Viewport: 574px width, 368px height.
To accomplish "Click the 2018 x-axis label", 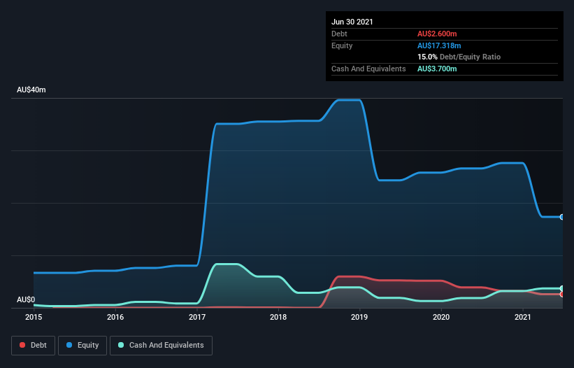I will tap(278, 317).
